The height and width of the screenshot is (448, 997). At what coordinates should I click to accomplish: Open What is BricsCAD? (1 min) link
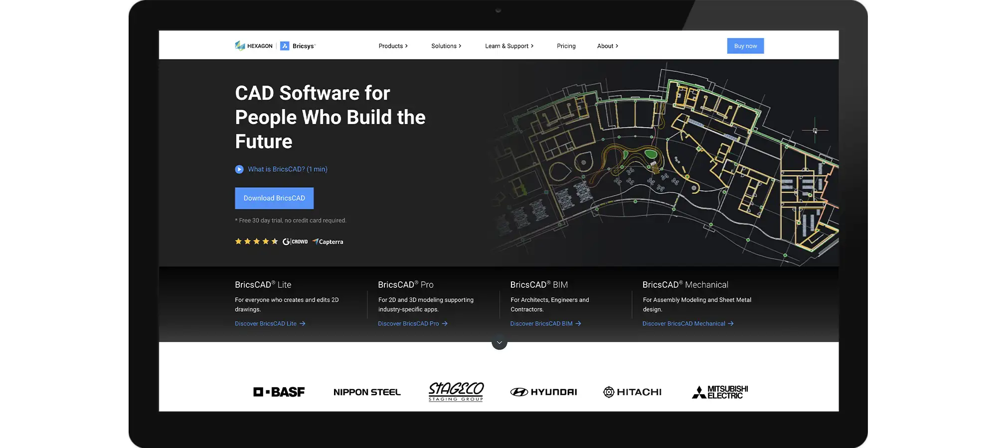[288, 169]
